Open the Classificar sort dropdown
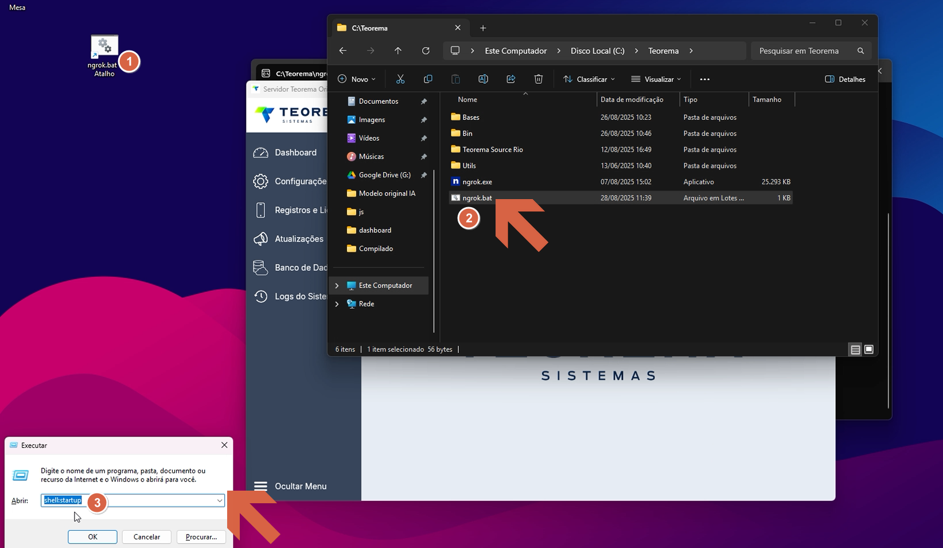The image size is (943, 548). [589, 79]
